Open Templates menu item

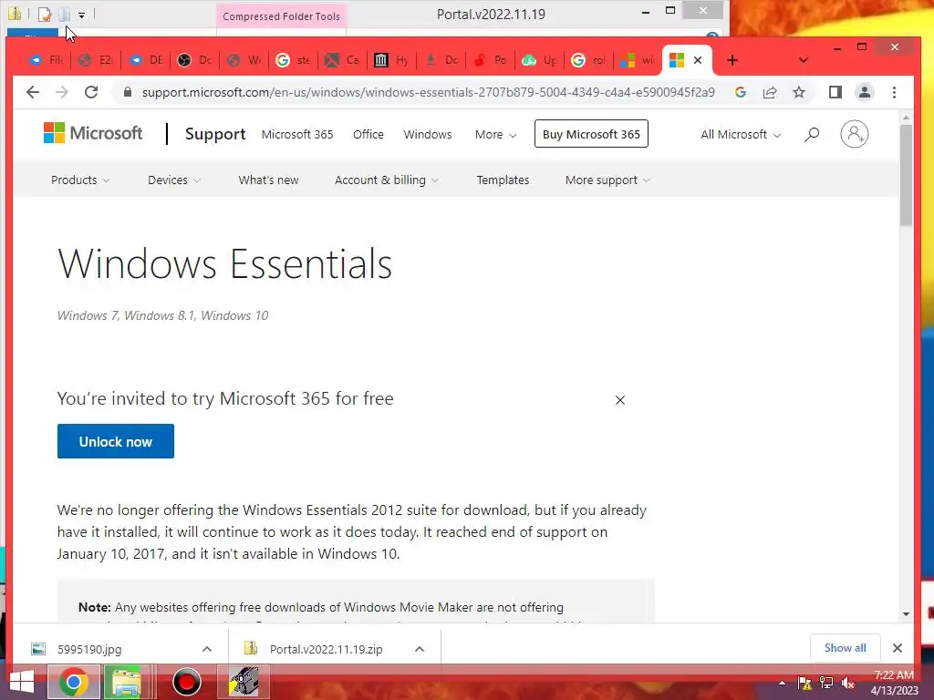point(503,180)
